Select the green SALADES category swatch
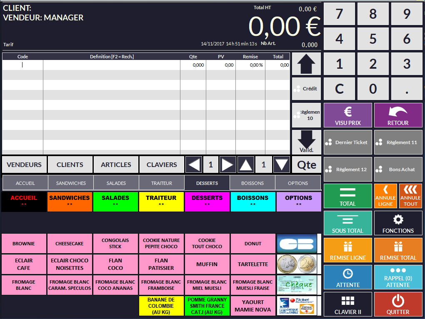Screen dimensions: 425x319 tap(115, 202)
